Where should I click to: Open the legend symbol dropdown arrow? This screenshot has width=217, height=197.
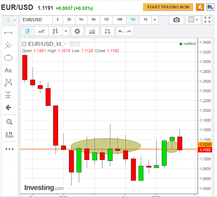pyautogui.click(x=66, y=44)
